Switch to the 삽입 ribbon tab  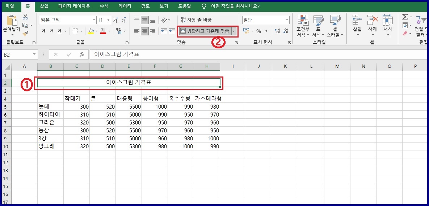coord(44,6)
